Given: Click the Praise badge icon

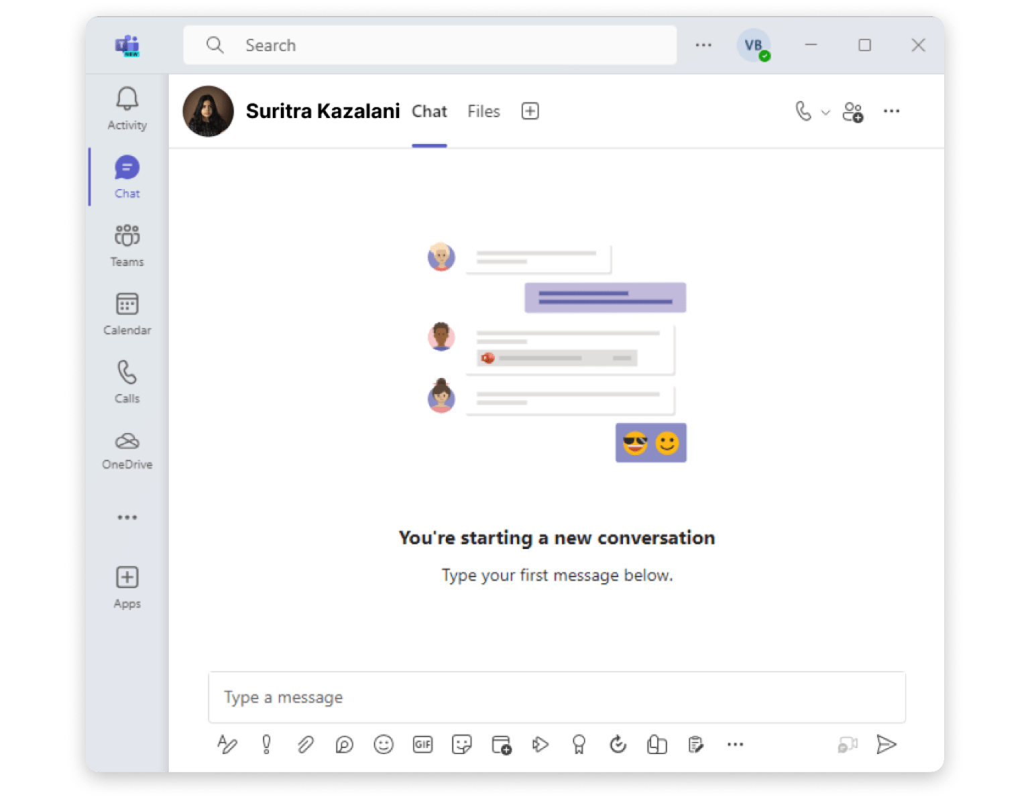Looking at the screenshot, I should coord(579,745).
